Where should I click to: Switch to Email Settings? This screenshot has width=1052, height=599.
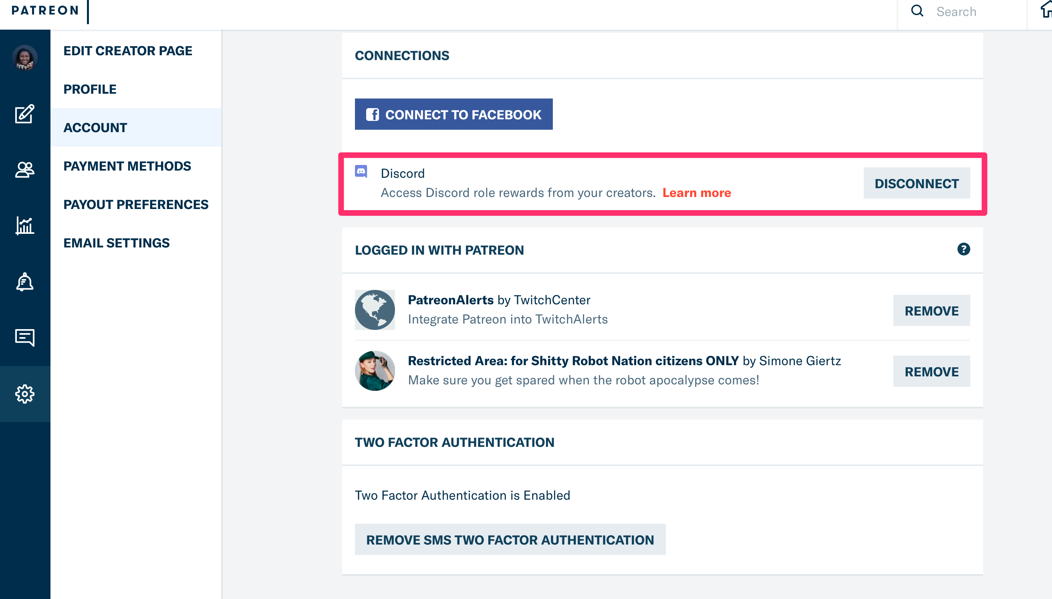click(x=117, y=243)
